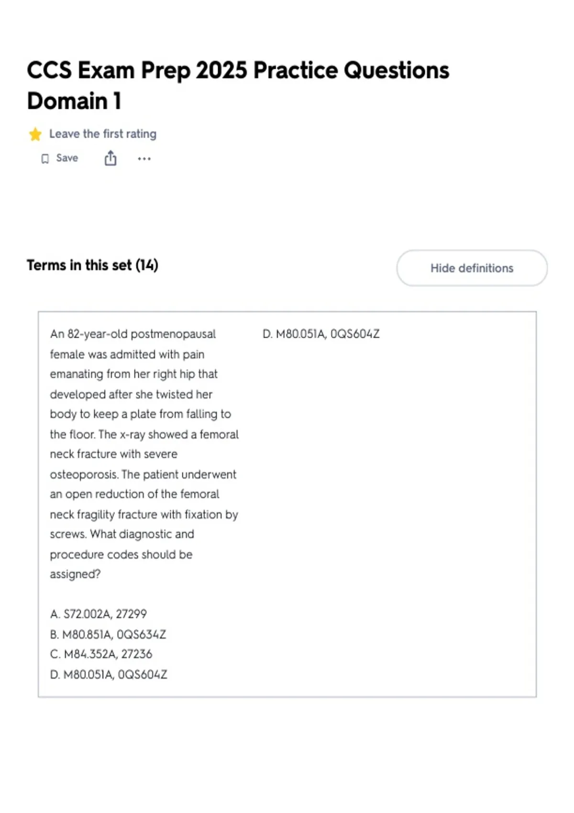Toggle the Hide definitions button
574x813 pixels.
click(x=472, y=268)
